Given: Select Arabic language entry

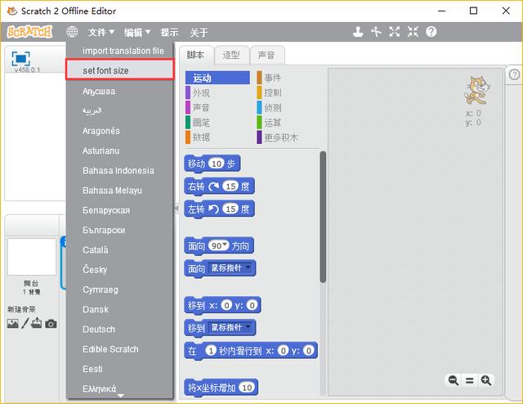Looking at the screenshot, I should click(x=120, y=111).
